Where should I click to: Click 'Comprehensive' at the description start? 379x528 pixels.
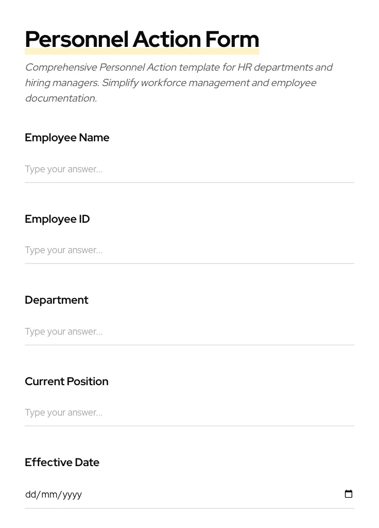pos(61,68)
